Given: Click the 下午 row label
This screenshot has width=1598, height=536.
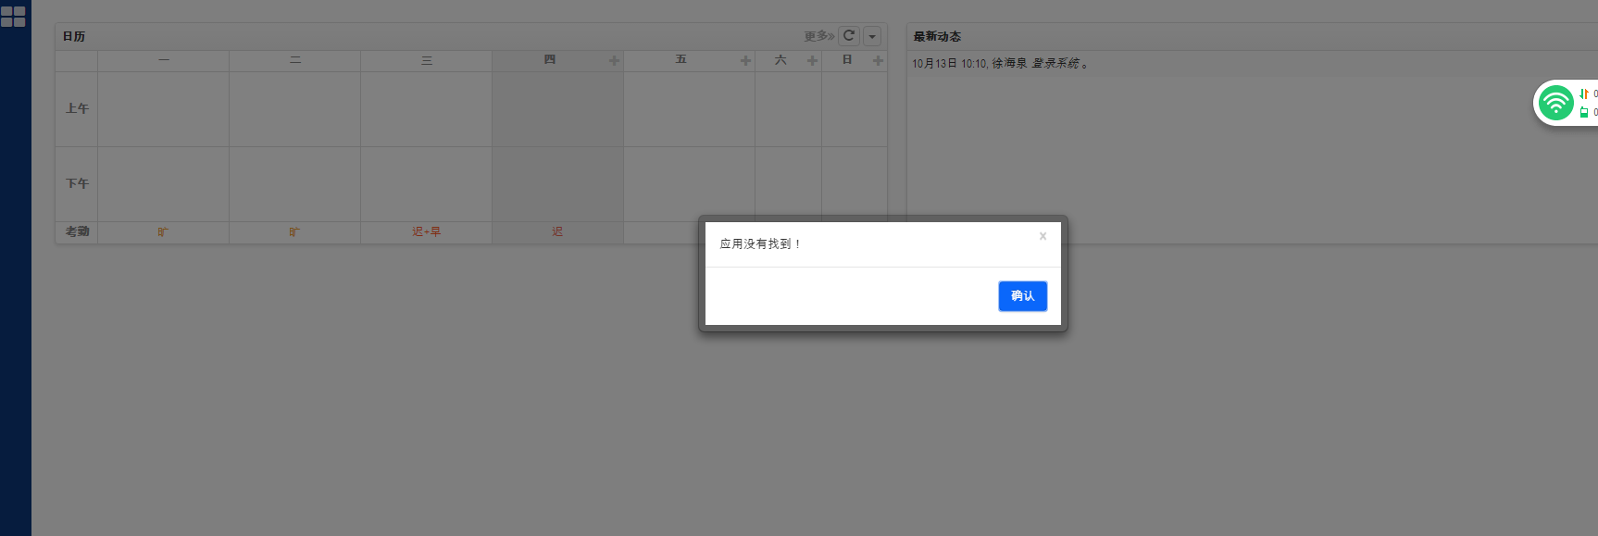Looking at the screenshot, I should point(77,183).
